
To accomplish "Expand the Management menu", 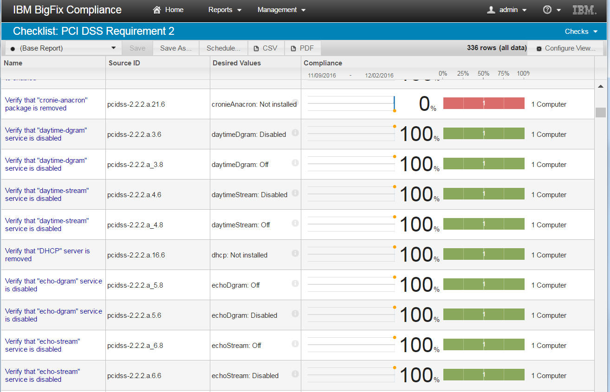I will (x=282, y=10).
